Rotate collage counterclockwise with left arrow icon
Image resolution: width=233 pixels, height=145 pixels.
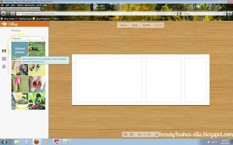(x=125, y=134)
